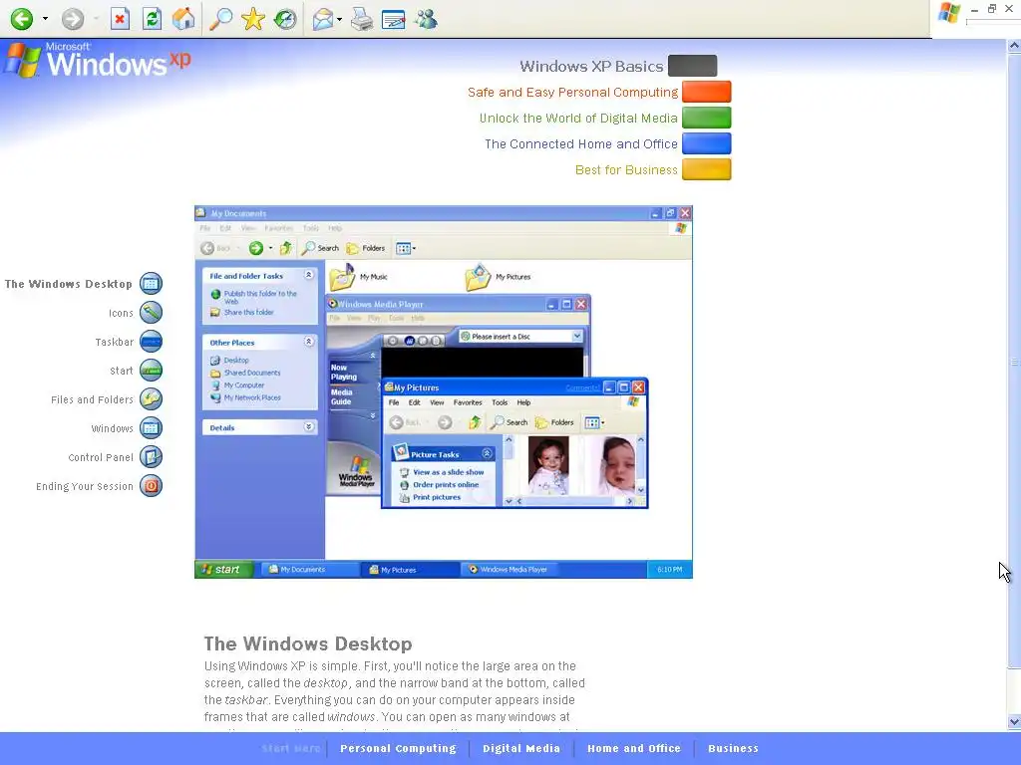Click View as a slide show link

tap(448, 472)
